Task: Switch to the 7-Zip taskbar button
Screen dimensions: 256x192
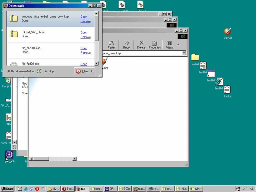Action: coord(125,189)
